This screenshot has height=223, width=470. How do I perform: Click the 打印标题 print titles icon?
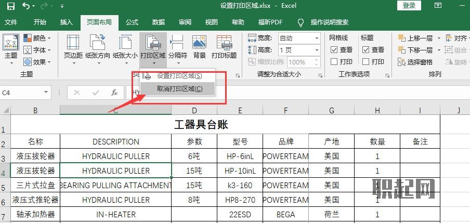tap(224, 43)
